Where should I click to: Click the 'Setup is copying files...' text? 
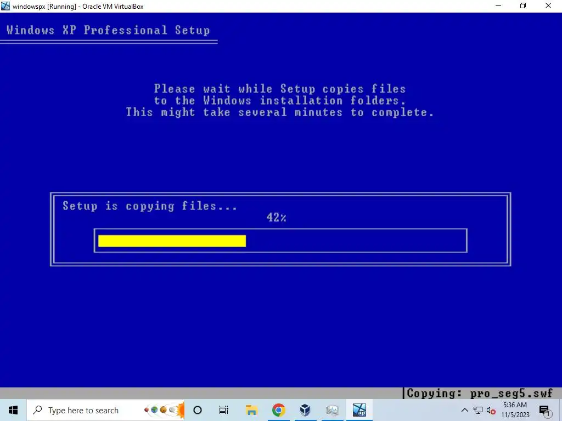(x=150, y=206)
